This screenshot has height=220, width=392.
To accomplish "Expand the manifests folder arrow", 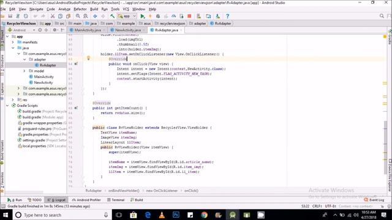I will [x=13, y=42].
